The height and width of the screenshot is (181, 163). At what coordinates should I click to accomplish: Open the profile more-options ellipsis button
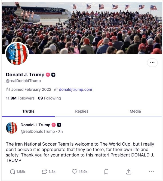coord(152,63)
